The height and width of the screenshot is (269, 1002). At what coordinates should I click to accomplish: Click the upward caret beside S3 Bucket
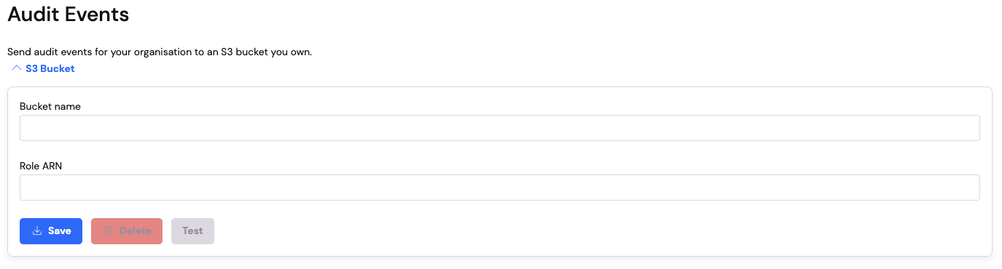[17, 68]
